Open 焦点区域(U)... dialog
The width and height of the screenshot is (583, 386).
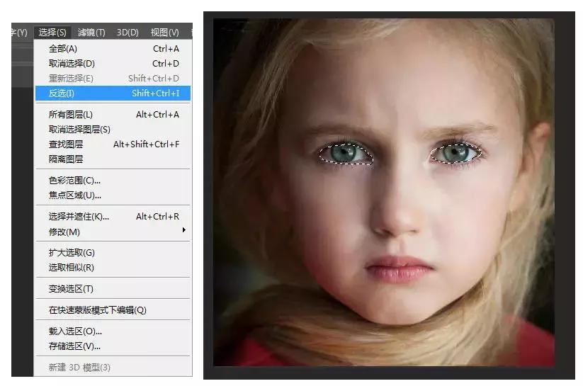[x=113, y=195]
